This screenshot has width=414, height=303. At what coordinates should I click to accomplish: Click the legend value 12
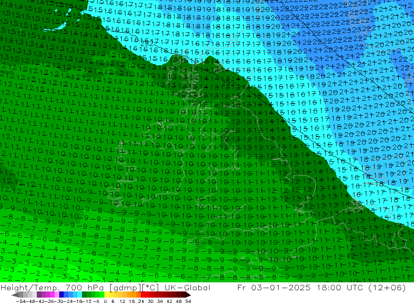(122, 301)
